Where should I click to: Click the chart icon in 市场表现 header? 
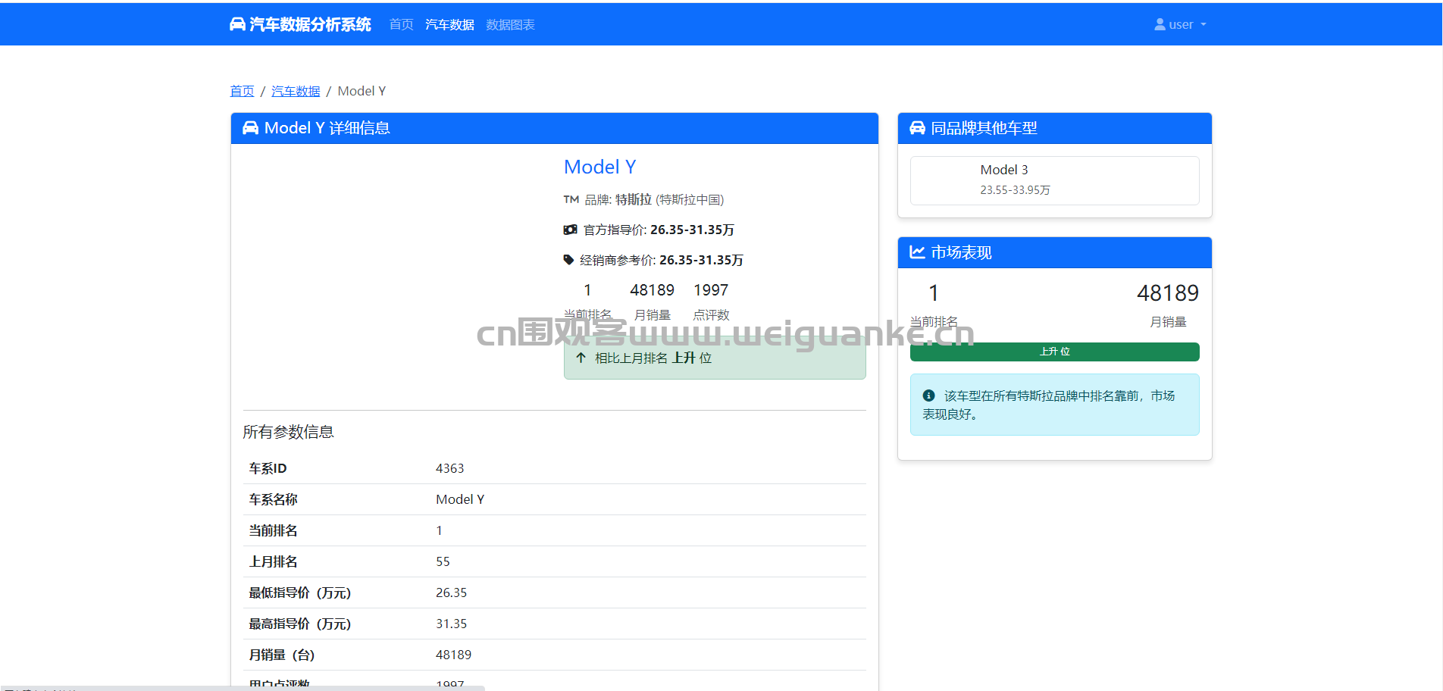pos(917,252)
